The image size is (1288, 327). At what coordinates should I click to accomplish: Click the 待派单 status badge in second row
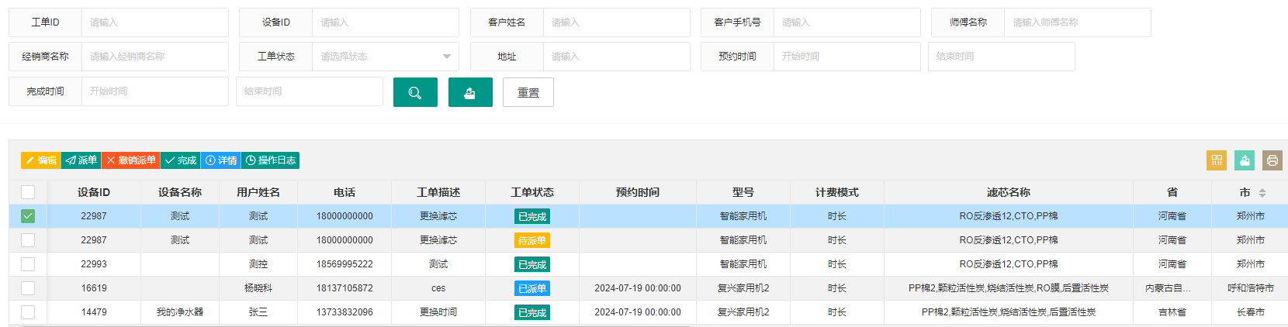[532, 240]
